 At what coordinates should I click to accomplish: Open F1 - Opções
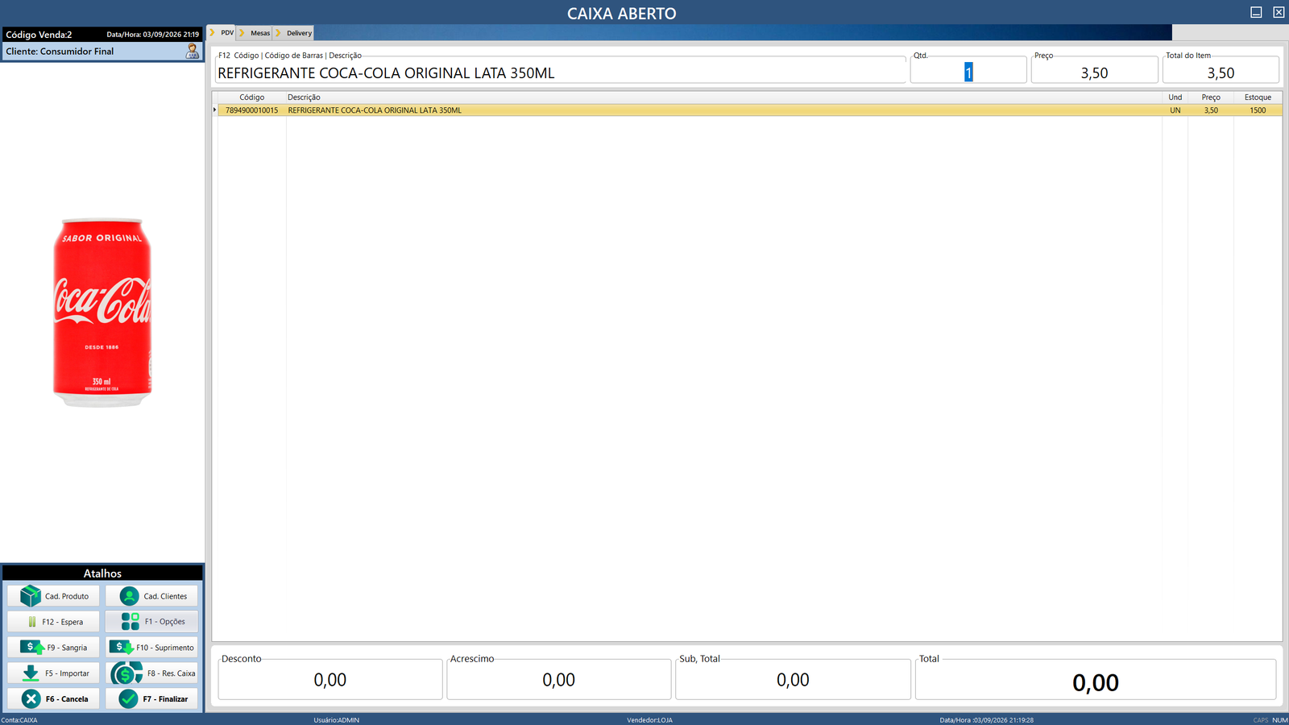(152, 622)
